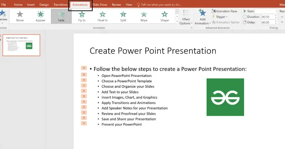This screenshot has width=285, height=149.
Task: Apply the Wipe animation
Action: [144, 16]
